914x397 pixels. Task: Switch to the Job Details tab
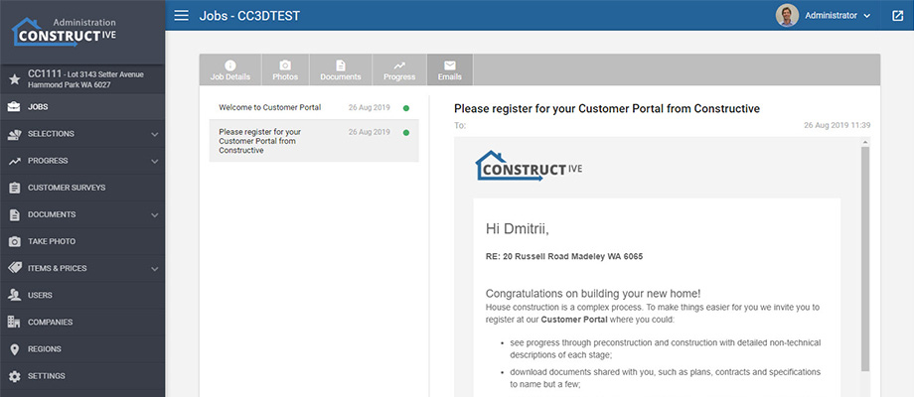pyautogui.click(x=230, y=69)
